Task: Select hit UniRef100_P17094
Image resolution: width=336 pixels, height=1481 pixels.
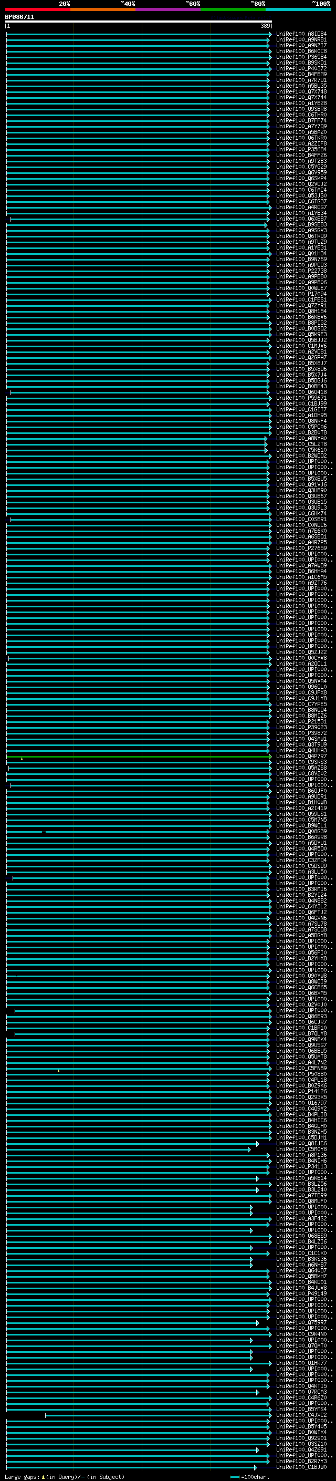Action: coord(301,294)
